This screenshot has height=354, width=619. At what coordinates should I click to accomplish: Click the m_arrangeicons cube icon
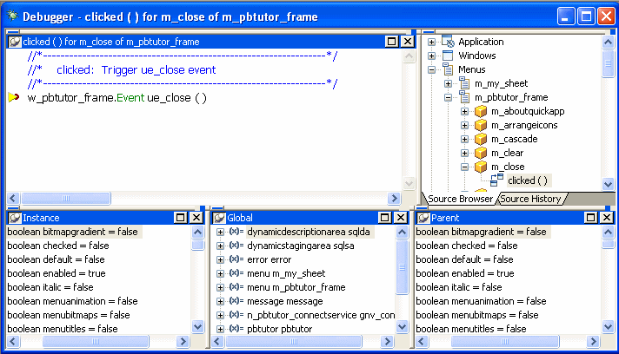481,125
